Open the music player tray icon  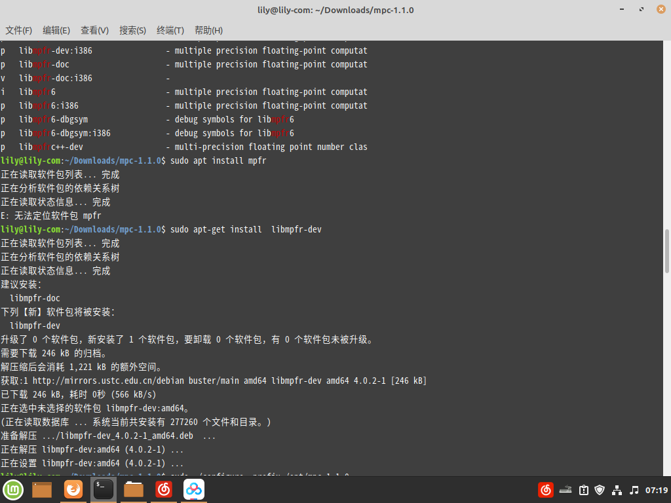(x=633, y=489)
